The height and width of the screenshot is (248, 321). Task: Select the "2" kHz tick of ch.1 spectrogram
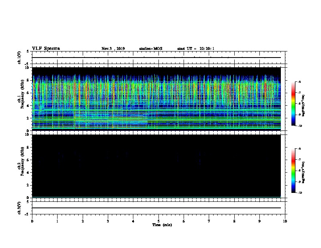[x=28, y=118]
